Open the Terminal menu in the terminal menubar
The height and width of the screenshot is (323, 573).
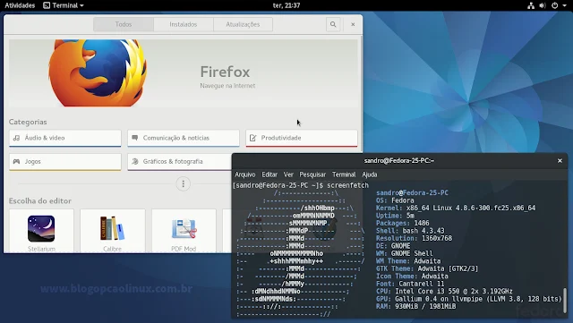tap(344, 174)
